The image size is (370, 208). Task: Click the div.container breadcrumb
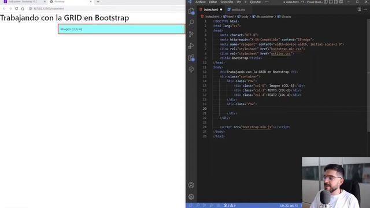(262, 17)
